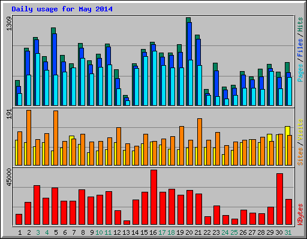Click the red KBytes bar for day 25

(234, 222)
